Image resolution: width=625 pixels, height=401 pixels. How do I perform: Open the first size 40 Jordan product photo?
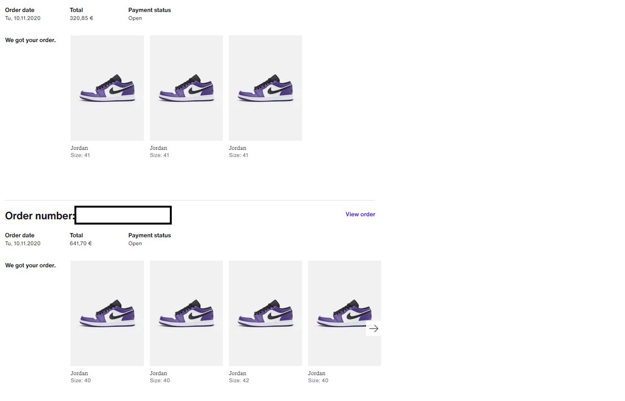pos(107,313)
